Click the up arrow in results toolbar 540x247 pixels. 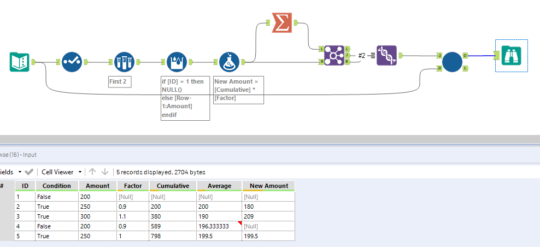coord(92,172)
